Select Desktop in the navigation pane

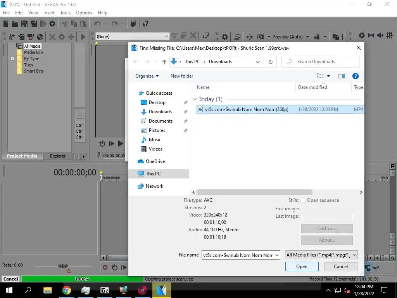point(157,102)
